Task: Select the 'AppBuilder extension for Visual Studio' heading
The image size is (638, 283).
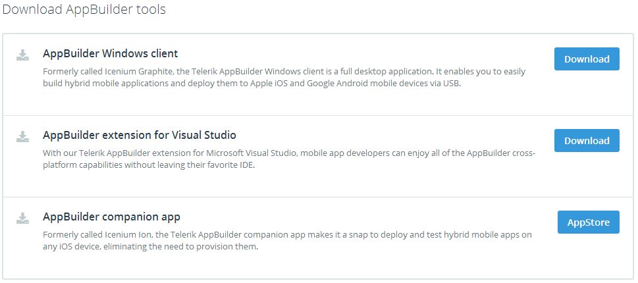Action: click(x=140, y=134)
